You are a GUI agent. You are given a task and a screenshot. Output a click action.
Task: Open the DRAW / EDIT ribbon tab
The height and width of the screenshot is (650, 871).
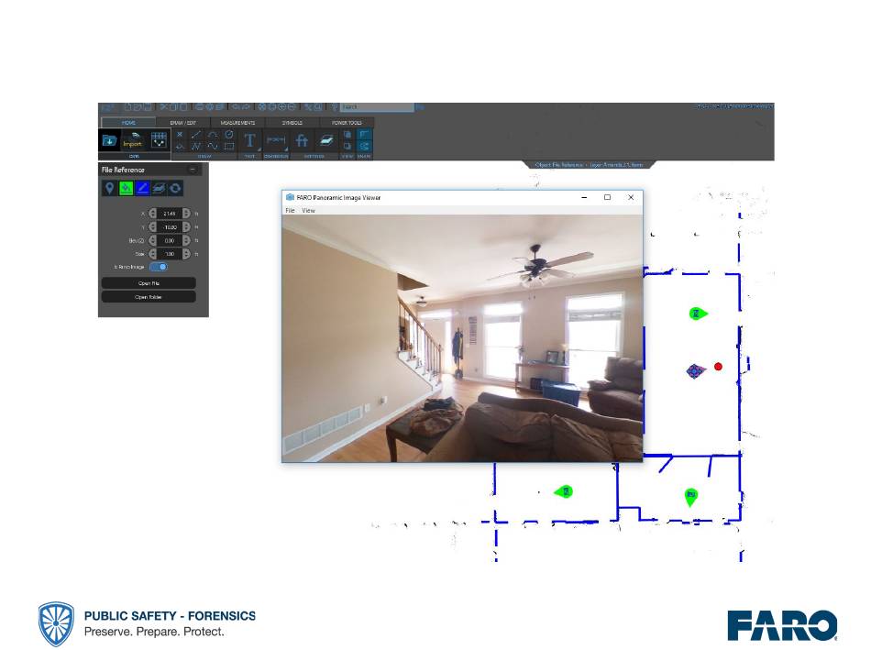click(x=182, y=122)
